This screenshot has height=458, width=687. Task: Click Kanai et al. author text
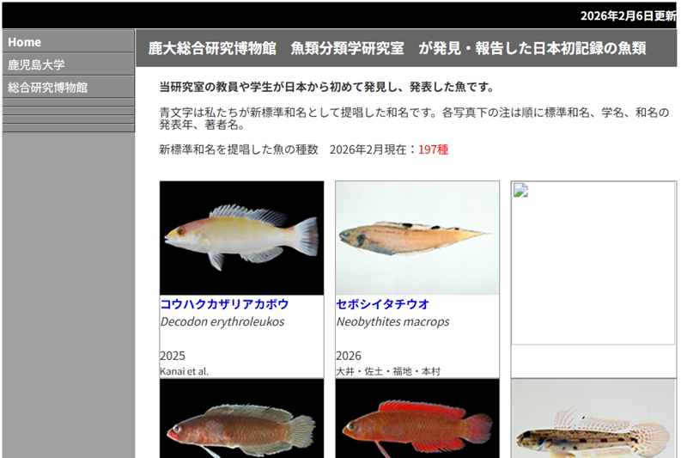(x=184, y=371)
